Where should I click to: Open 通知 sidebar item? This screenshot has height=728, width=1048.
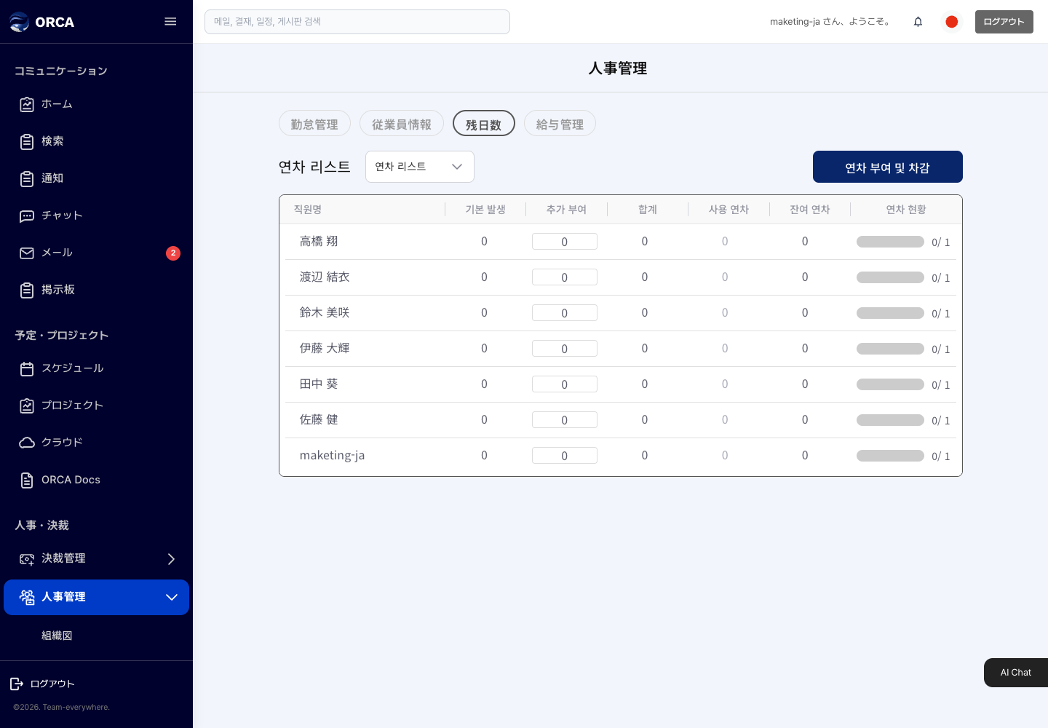(x=96, y=178)
